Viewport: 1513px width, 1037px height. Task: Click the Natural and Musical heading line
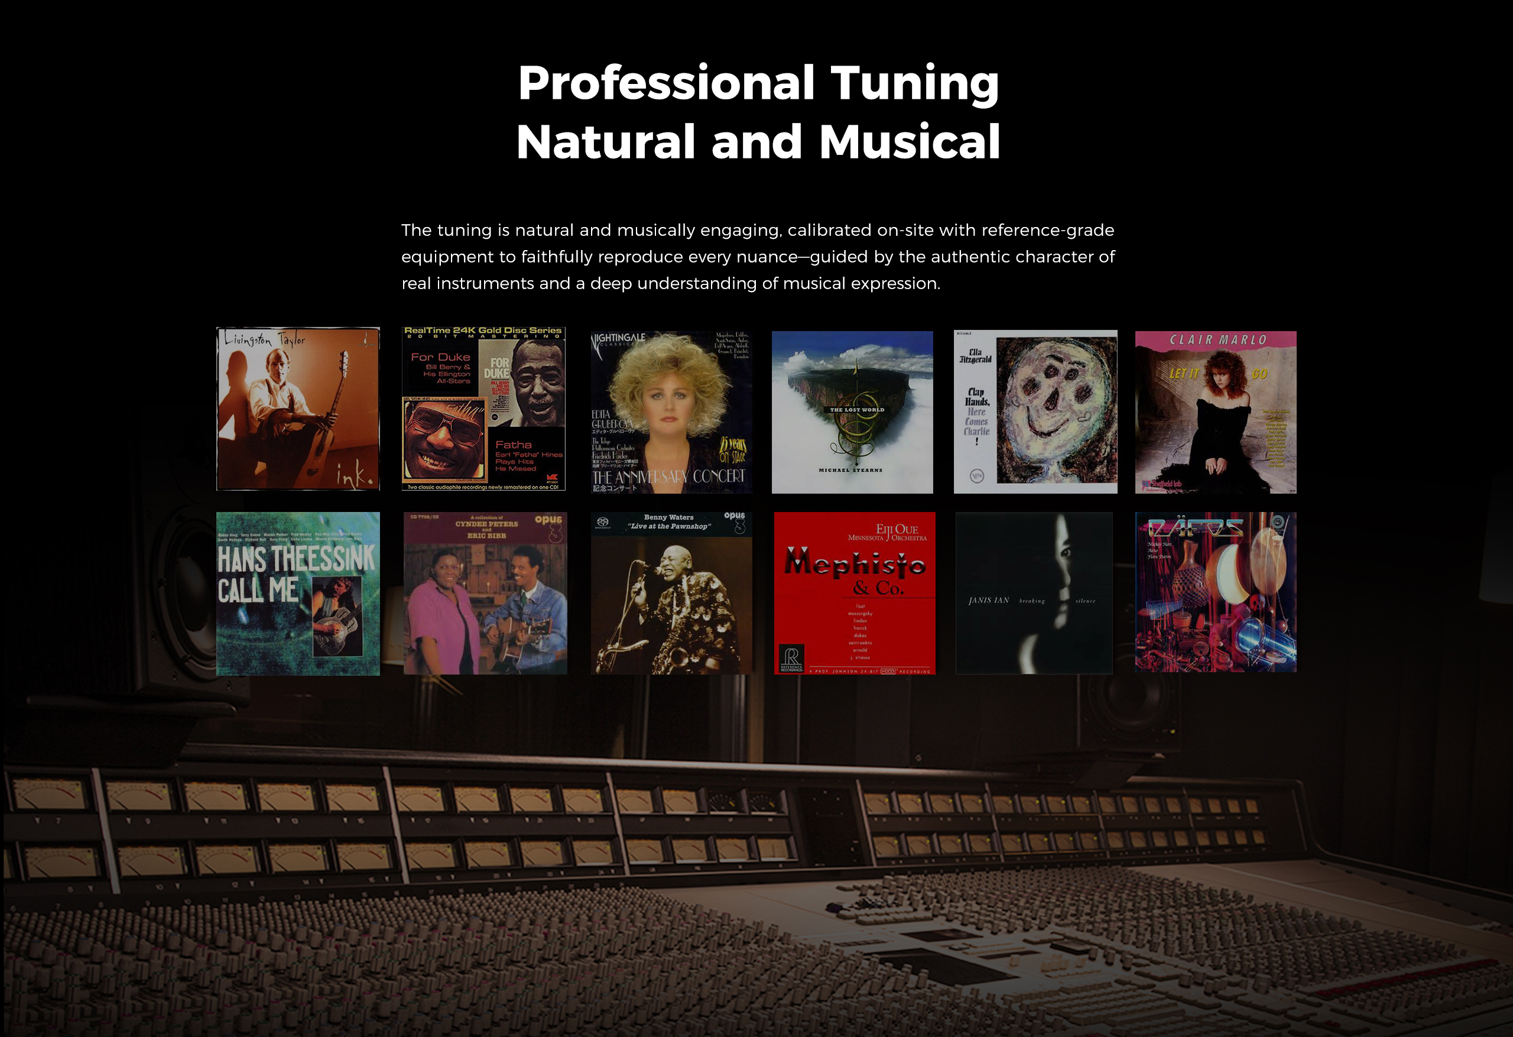(x=758, y=142)
